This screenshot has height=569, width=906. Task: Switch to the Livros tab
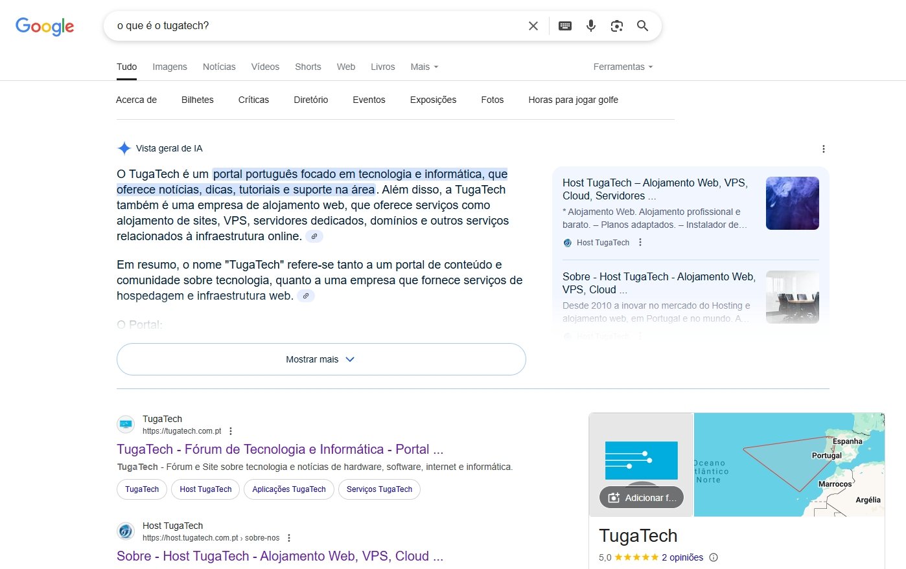coord(383,67)
